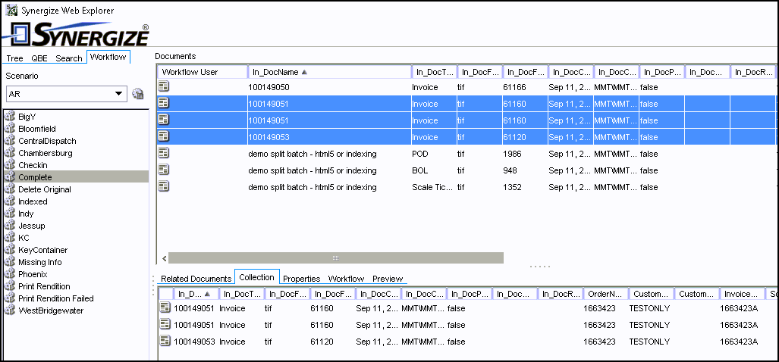Open the Related Documents tab

[196, 279]
